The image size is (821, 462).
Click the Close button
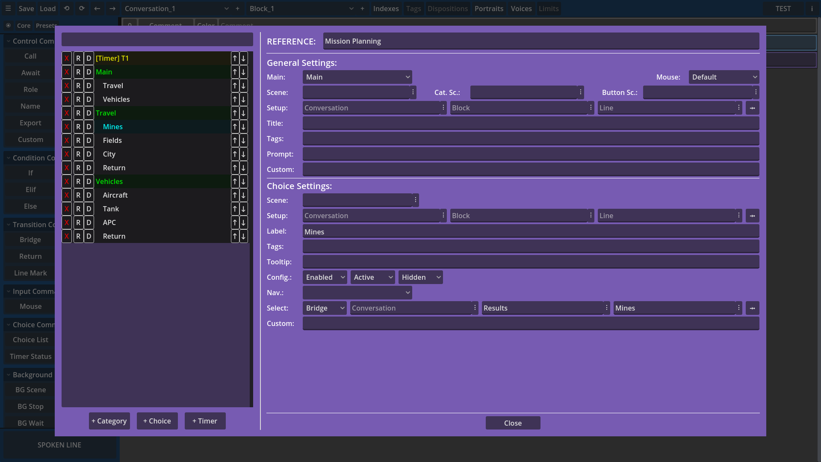coord(513,423)
